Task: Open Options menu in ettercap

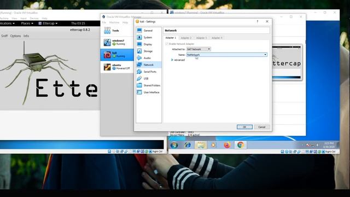Action: point(15,36)
